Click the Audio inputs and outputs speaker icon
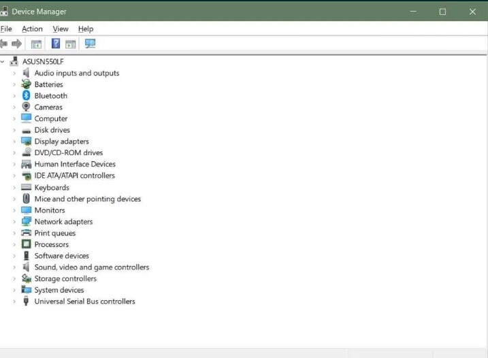This screenshot has height=358, width=488. (26, 73)
